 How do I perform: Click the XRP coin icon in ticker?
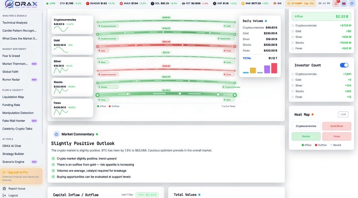pyautogui.click(x=215, y=4)
